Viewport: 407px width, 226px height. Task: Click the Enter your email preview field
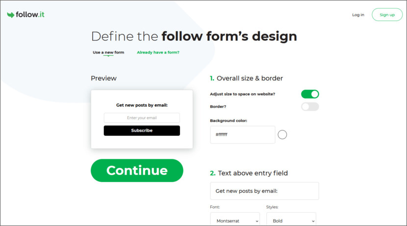(142, 118)
